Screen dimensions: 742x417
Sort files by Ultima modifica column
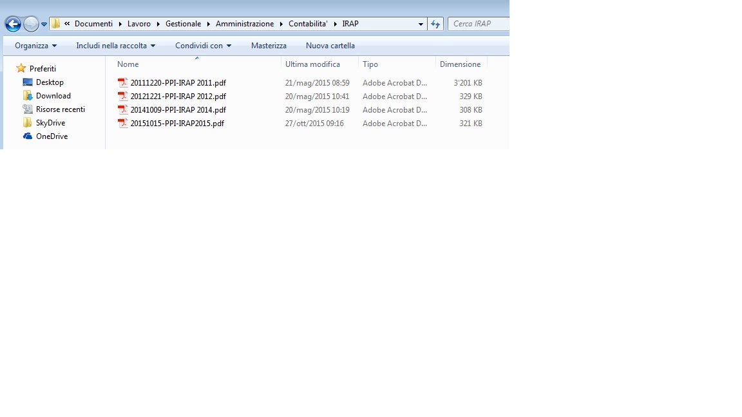point(312,64)
